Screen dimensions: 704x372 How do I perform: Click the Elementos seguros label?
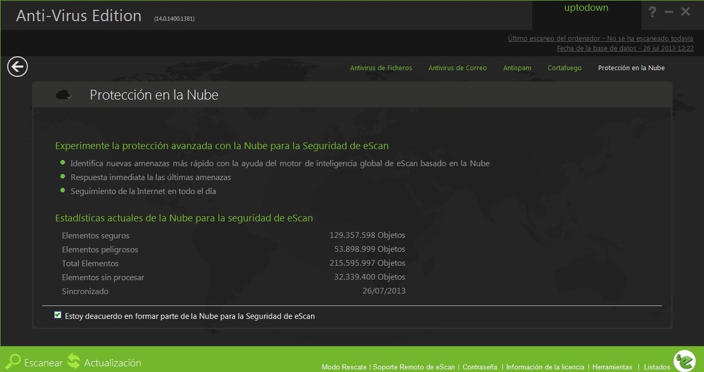(95, 236)
